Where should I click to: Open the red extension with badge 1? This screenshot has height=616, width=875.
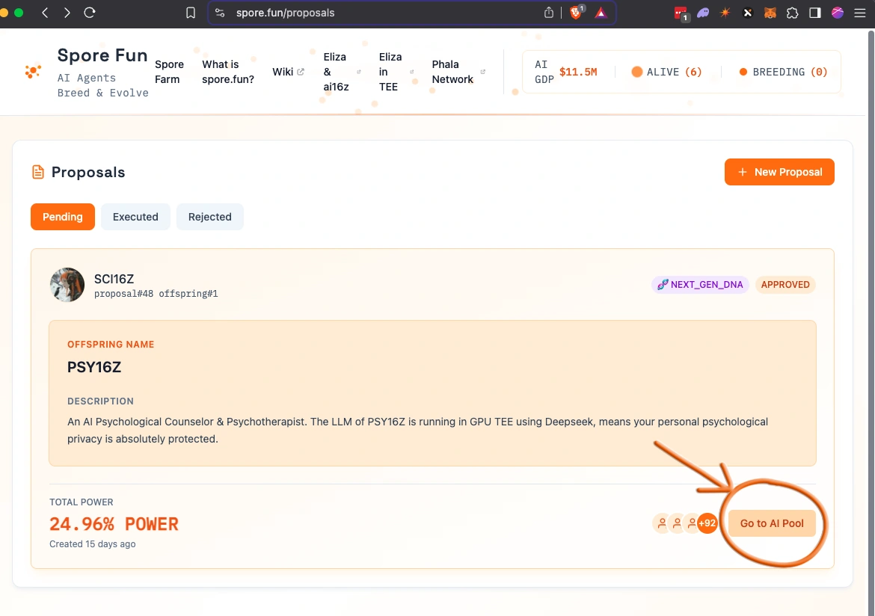681,13
